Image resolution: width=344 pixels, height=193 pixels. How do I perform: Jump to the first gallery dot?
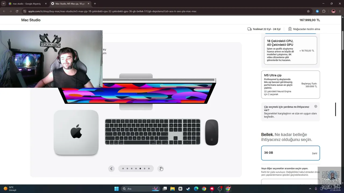pyautogui.click(x=123, y=169)
